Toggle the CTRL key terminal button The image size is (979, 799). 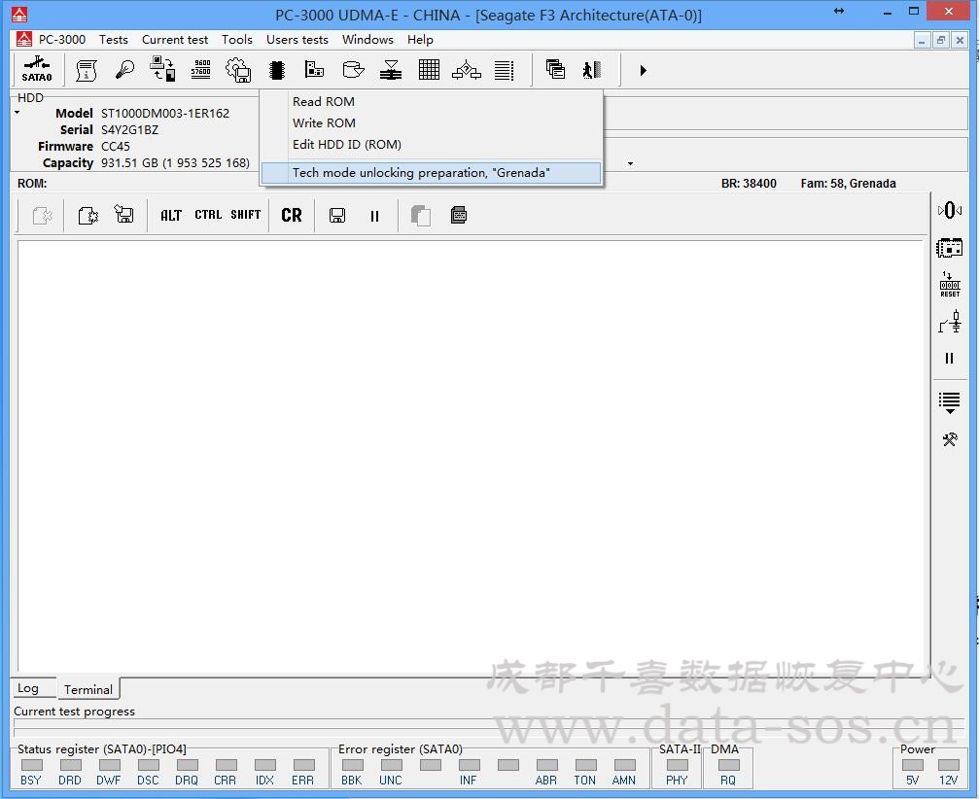click(x=208, y=215)
